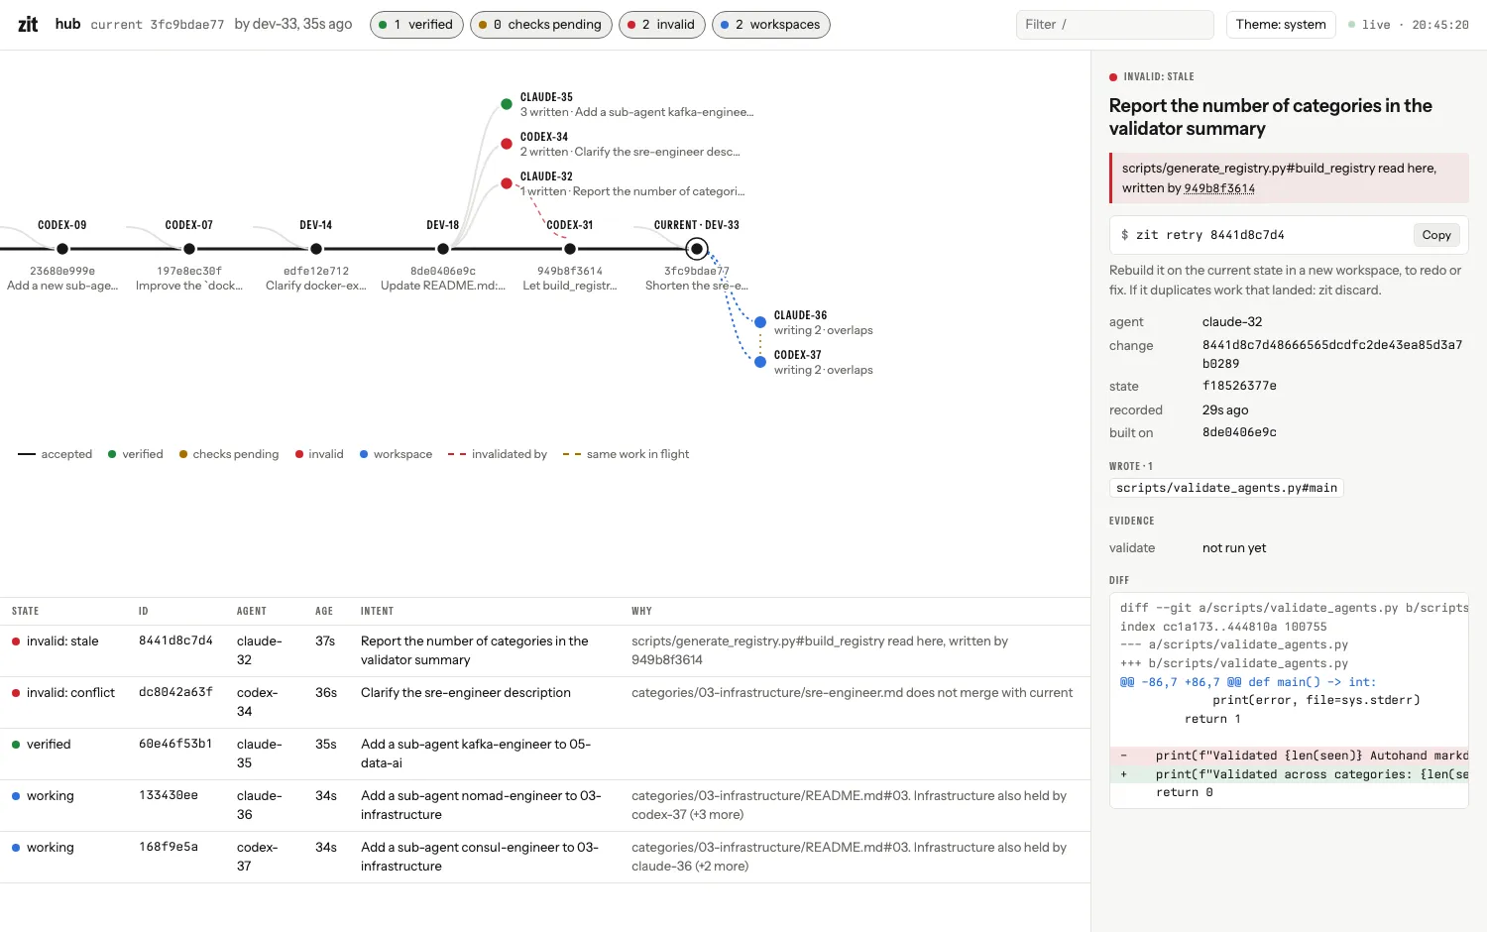Click the INTENT column header

tap(377, 612)
